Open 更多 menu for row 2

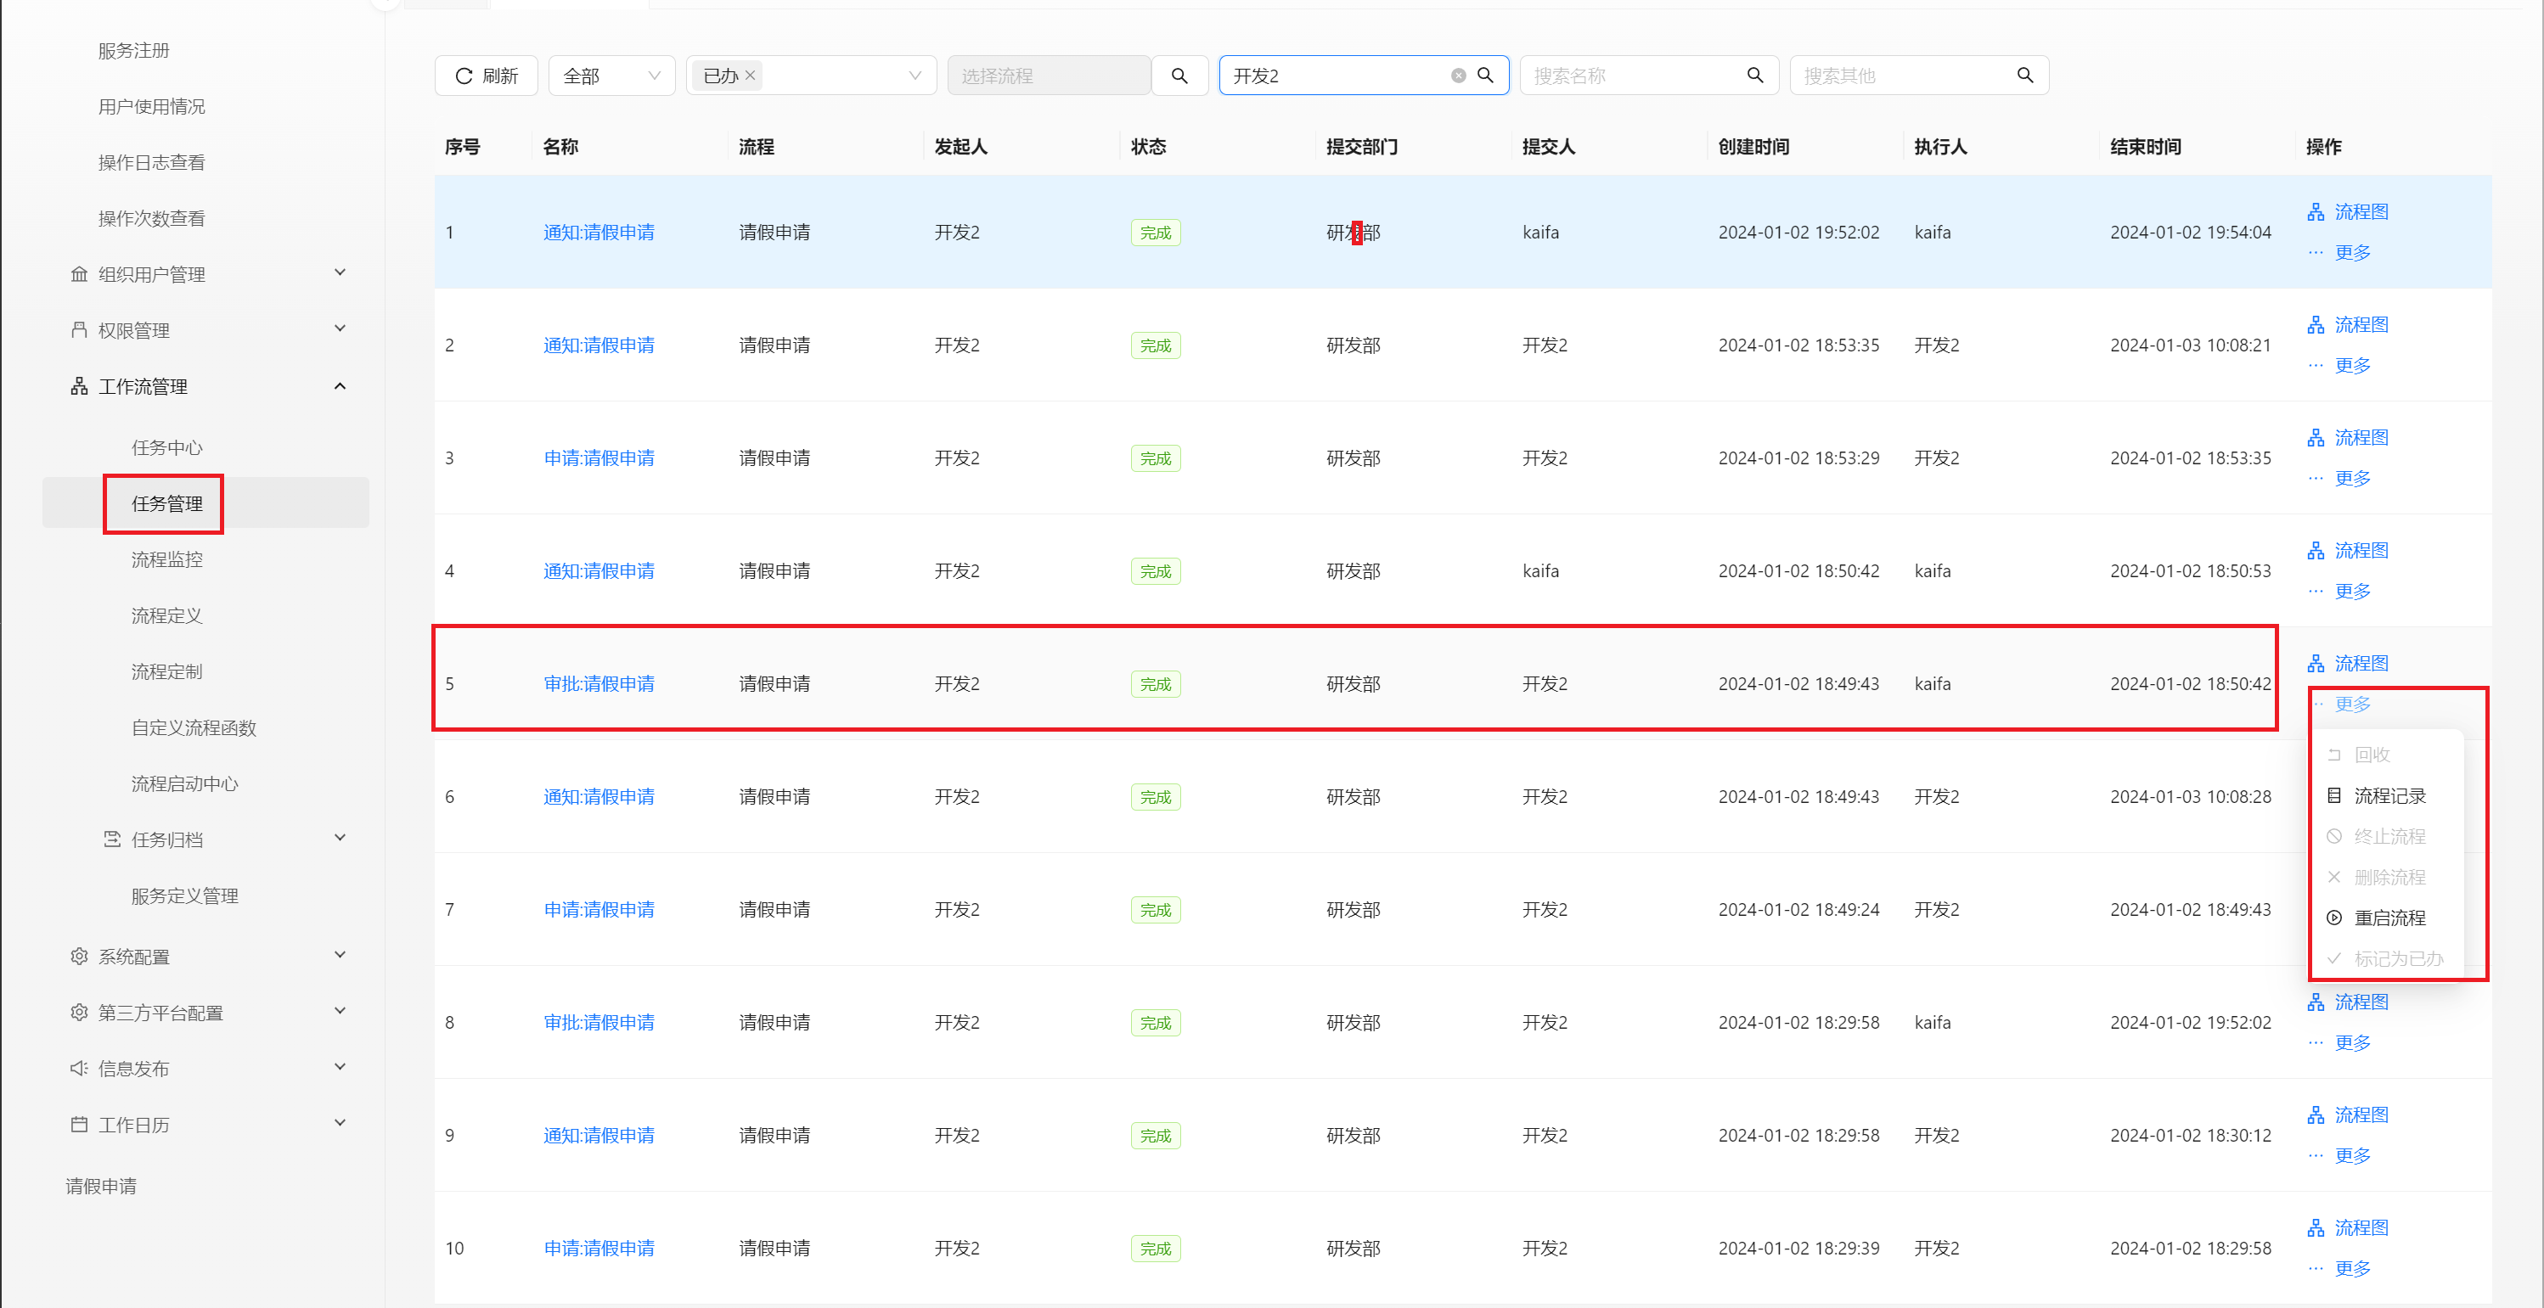(x=2339, y=365)
